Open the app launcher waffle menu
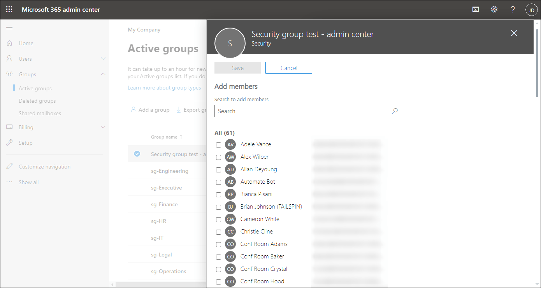 point(9,9)
